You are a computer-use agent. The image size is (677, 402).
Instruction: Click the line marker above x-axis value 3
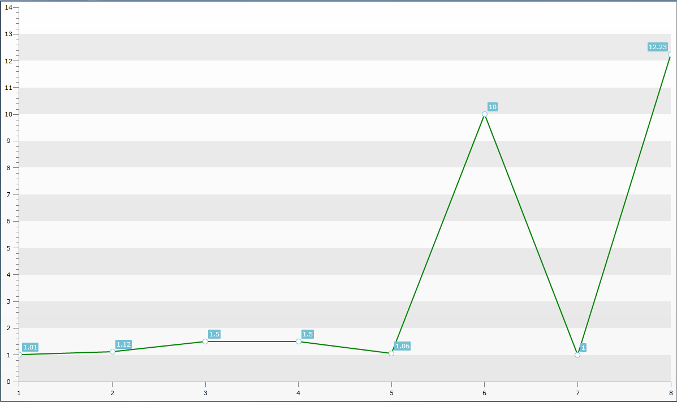point(205,342)
